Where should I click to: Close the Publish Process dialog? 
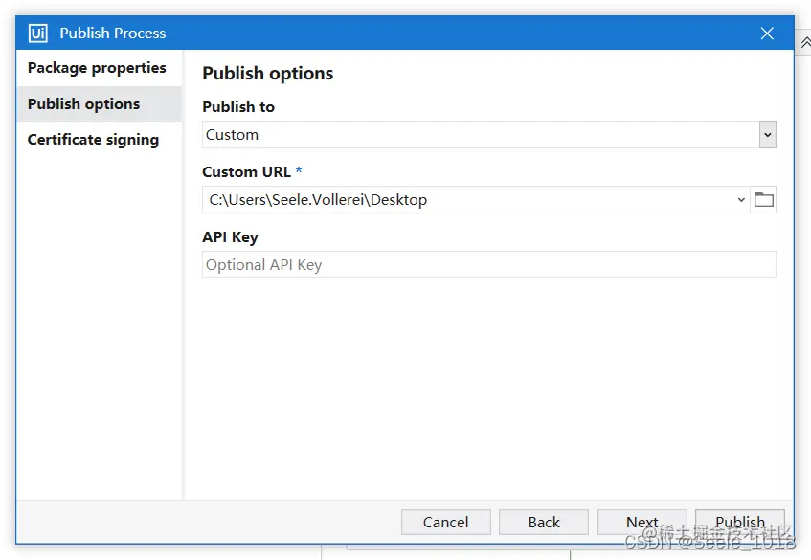coord(767,34)
